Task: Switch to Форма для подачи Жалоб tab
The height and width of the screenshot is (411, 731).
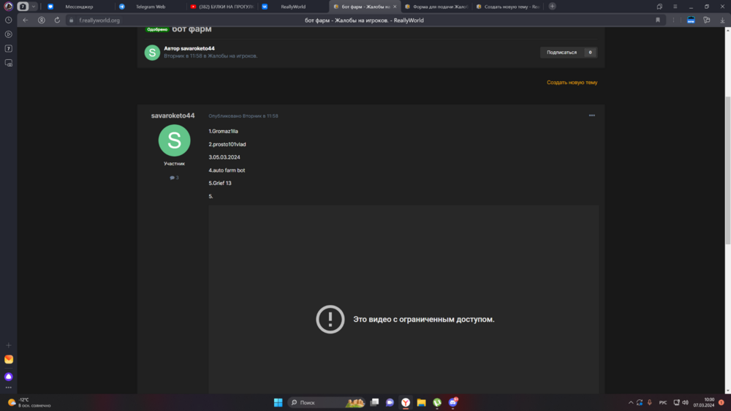Action: click(436, 7)
